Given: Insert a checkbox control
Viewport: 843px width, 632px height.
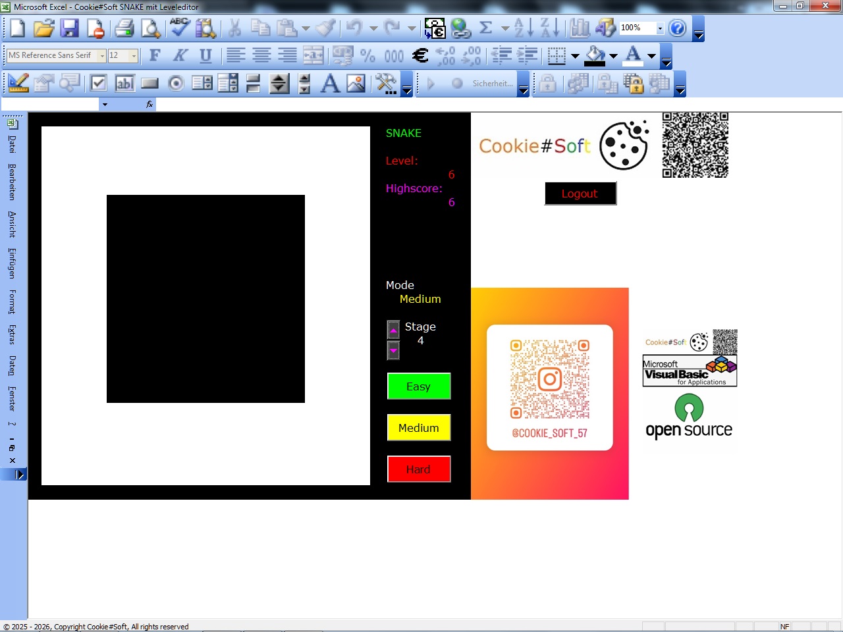Looking at the screenshot, I should 99,84.
